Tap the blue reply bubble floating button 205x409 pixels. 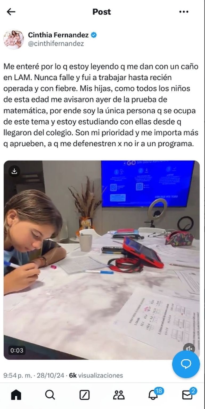click(186, 364)
